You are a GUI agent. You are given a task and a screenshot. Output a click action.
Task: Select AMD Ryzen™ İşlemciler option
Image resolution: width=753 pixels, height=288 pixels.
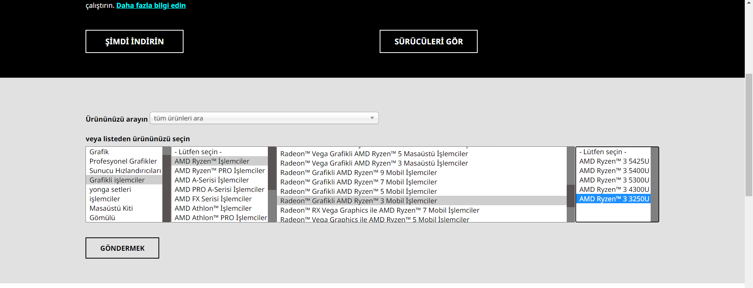point(220,161)
